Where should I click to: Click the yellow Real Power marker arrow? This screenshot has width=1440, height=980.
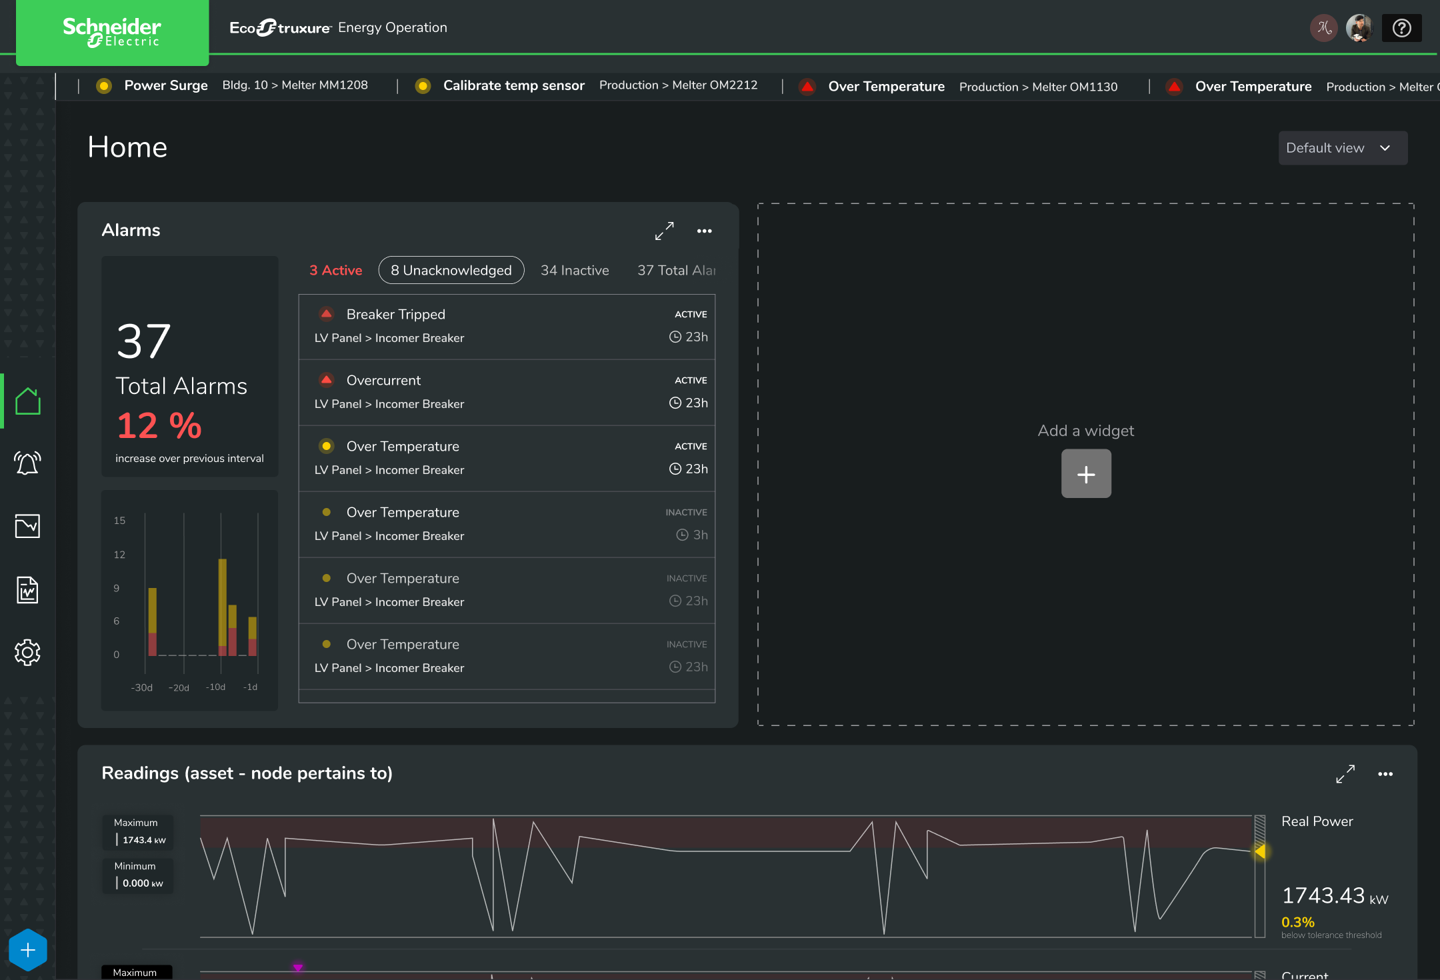(x=1259, y=851)
